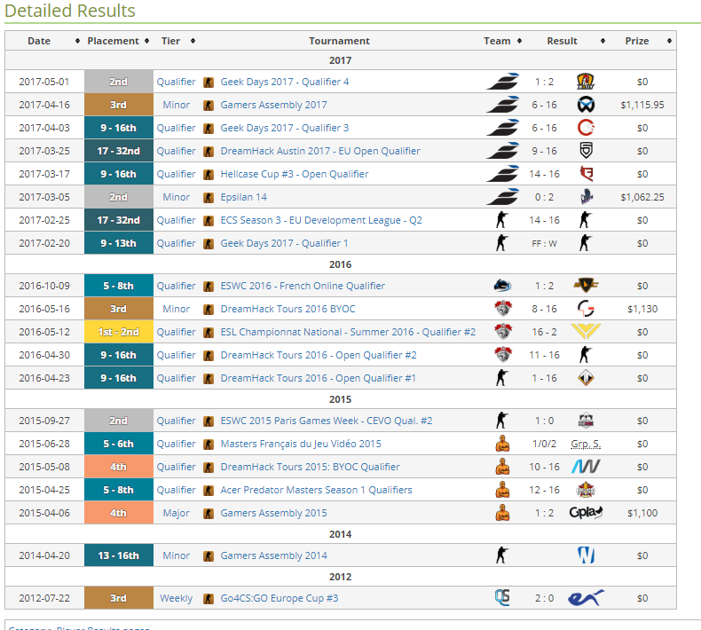Open Hellcase Cup #3 - Open Qualifier link
Viewport: 701px width, 630px height.
[295, 175]
